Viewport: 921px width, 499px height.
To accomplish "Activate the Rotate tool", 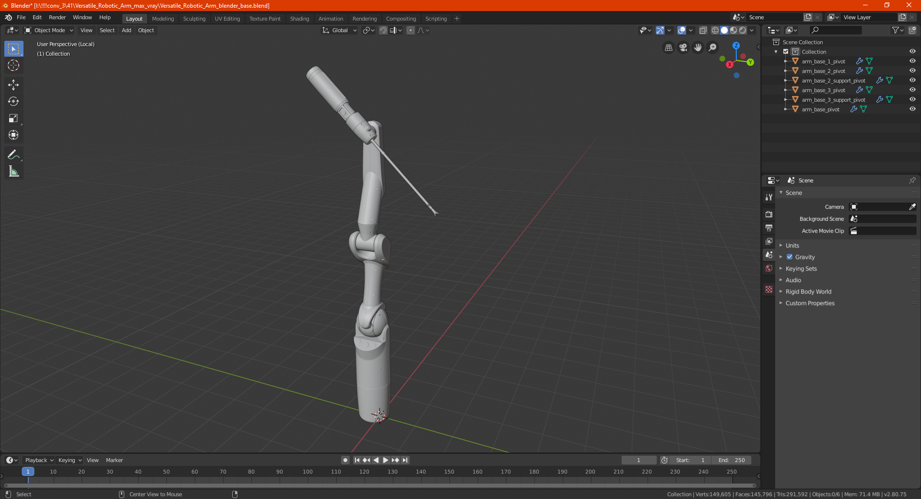I will click(x=13, y=102).
